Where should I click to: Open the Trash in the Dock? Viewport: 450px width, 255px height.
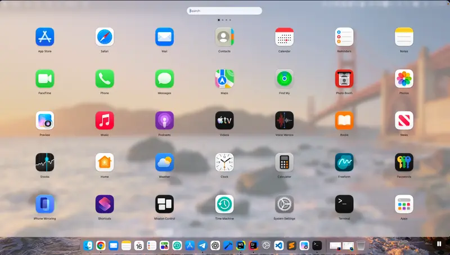pos(361,245)
